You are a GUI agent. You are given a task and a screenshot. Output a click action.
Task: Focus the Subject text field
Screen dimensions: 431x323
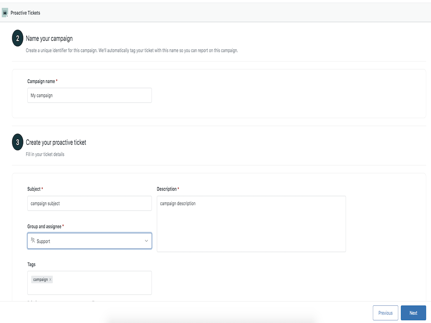click(89, 204)
